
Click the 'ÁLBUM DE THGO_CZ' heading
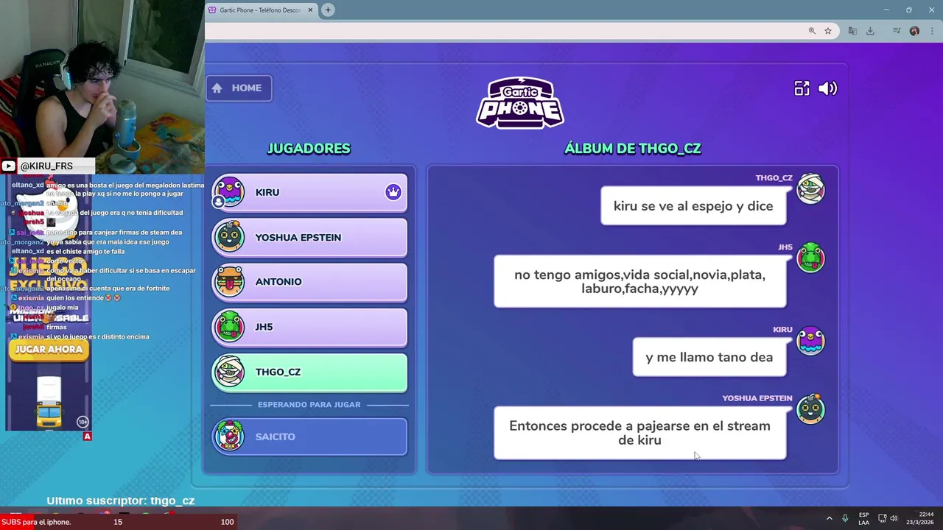tap(632, 149)
